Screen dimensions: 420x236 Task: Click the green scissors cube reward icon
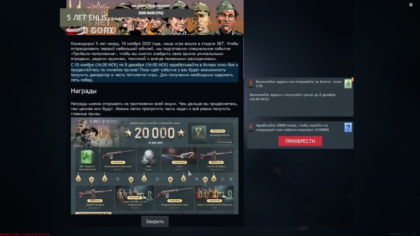tap(88, 157)
